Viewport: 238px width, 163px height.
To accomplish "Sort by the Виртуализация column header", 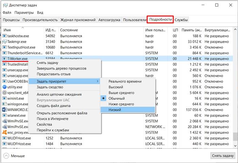I will [218, 30].
